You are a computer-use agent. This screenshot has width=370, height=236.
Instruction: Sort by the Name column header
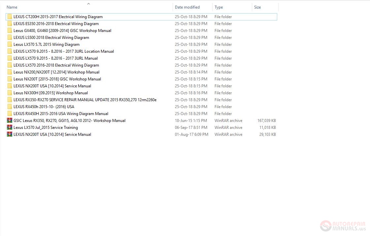click(x=12, y=7)
